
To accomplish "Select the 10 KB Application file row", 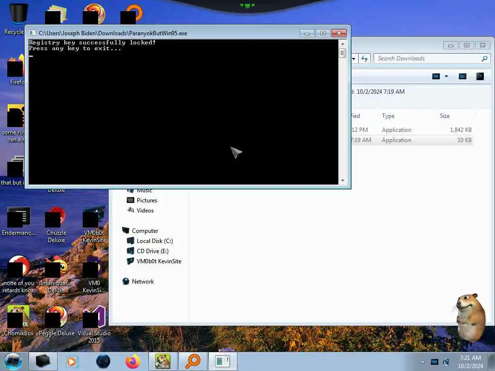I will pos(412,140).
